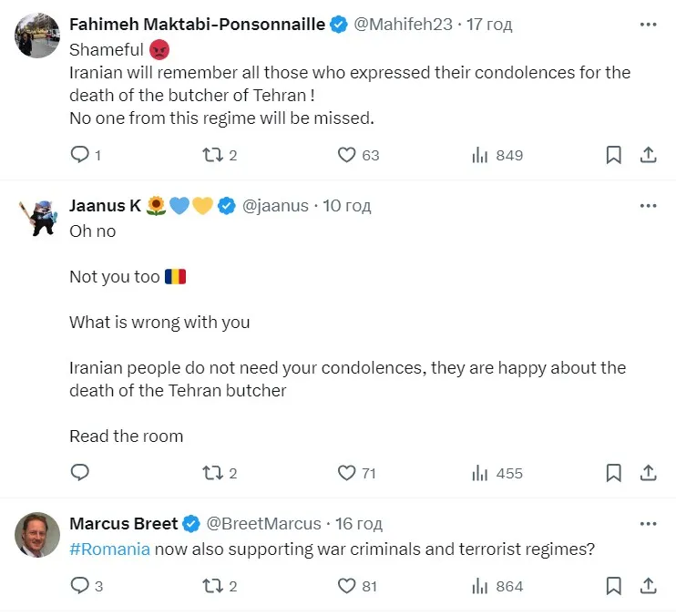Bookmark Fahimeh Maktabi-Ponsonnaille's tweet

pyautogui.click(x=614, y=155)
